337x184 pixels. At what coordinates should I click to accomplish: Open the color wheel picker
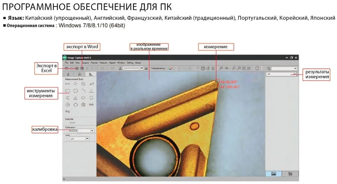[171, 68]
